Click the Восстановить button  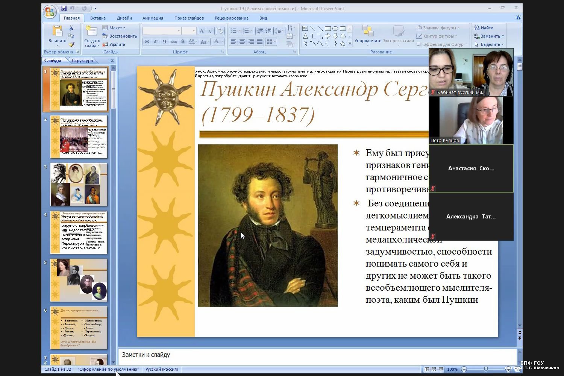coord(120,36)
